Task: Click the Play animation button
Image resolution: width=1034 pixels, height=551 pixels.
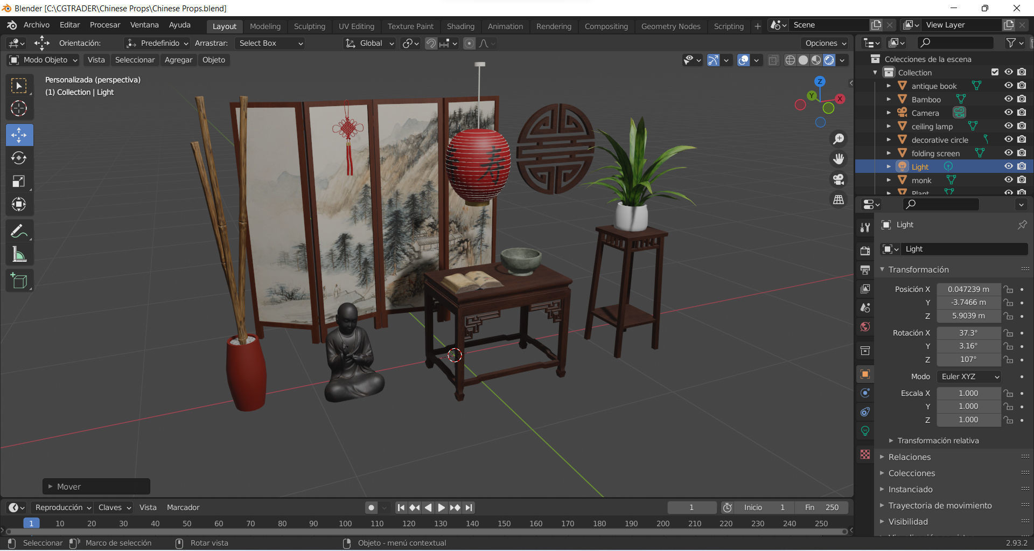Action: click(441, 507)
